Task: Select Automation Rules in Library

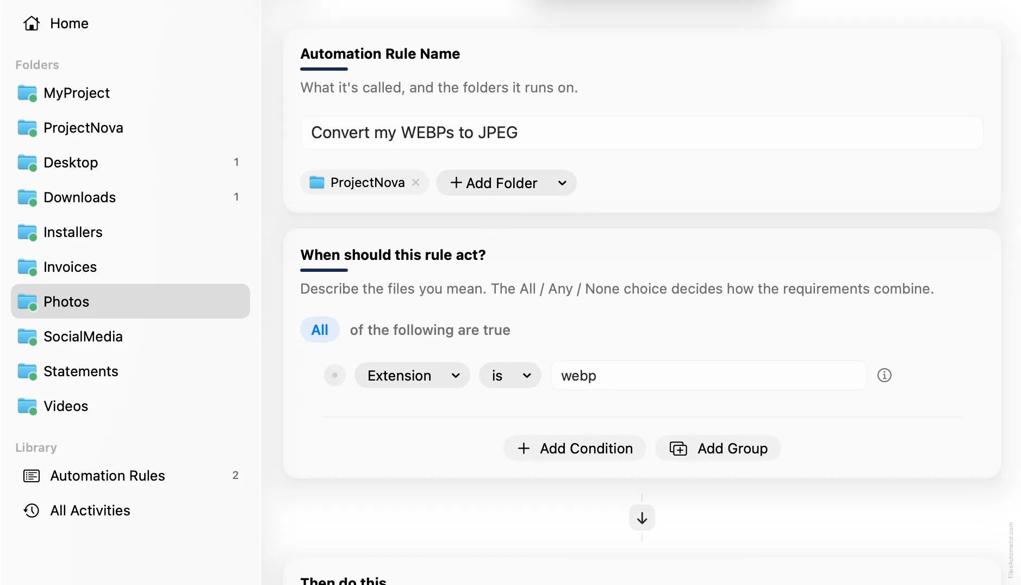Action: (x=130, y=476)
